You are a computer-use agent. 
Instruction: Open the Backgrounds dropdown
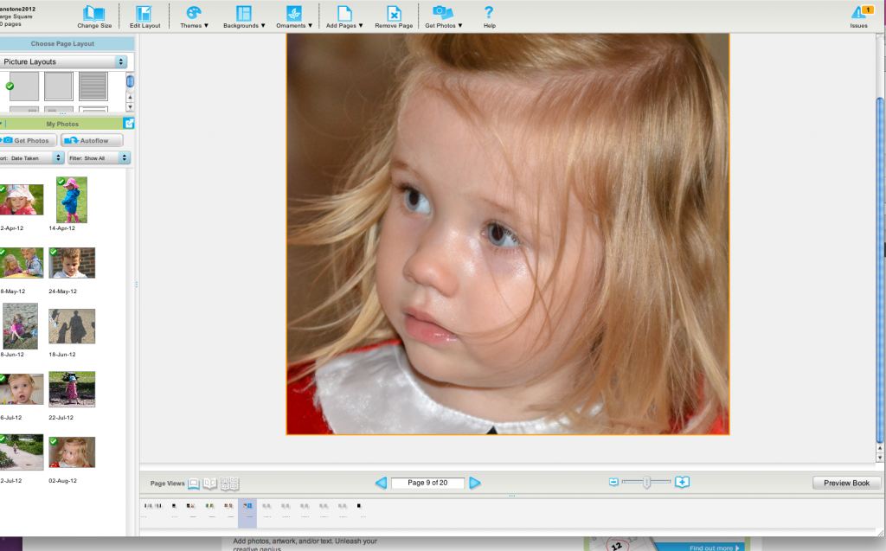[x=244, y=16]
